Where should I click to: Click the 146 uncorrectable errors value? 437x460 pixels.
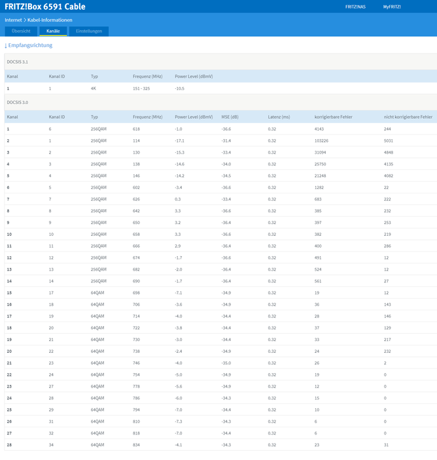click(x=387, y=316)
